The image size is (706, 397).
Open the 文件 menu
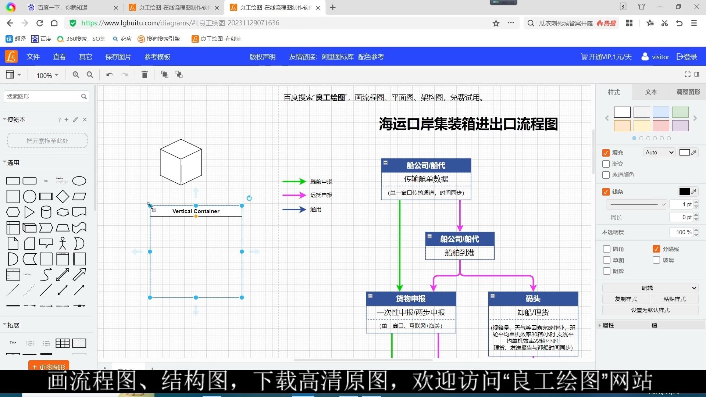33,57
